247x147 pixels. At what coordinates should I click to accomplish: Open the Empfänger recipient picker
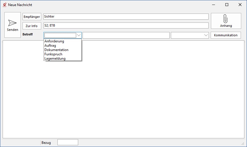[32, 17]
